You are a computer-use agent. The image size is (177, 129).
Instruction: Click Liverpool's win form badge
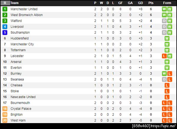(x=170, y=27)
